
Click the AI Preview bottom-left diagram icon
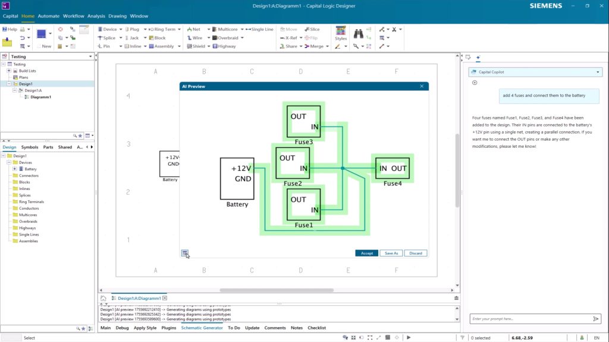tap(185, 253)
